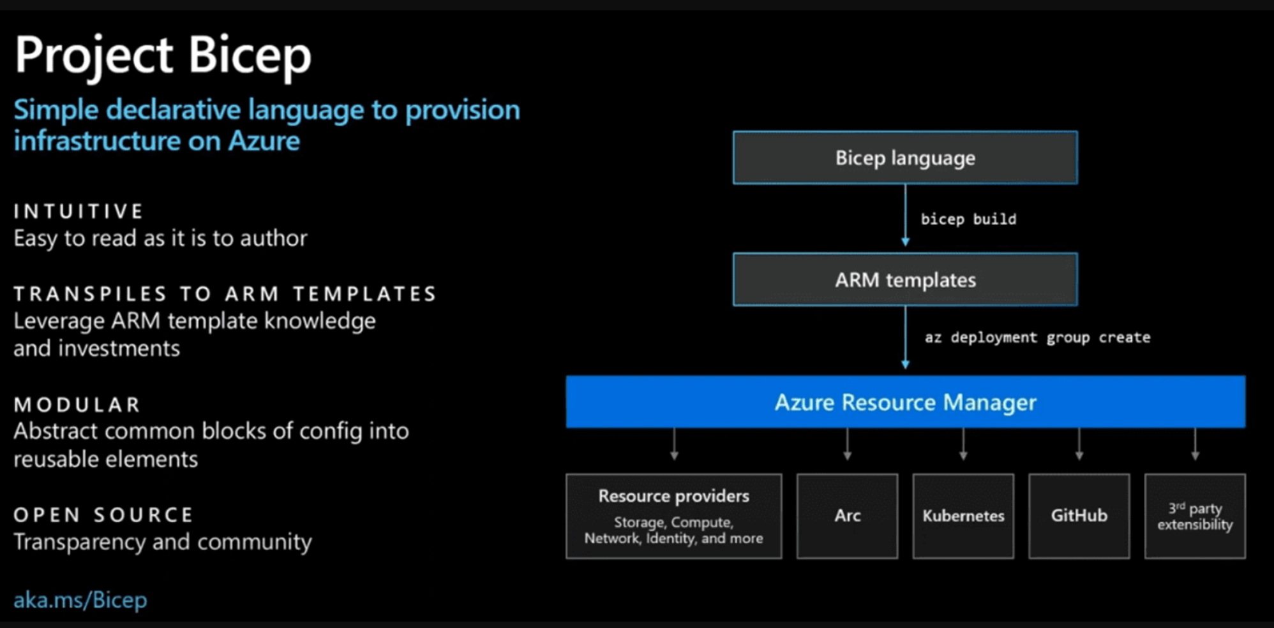Select the ARM templates box
Image resolution: width=1274 pixels, height=628 pixels.
[904, 279]
